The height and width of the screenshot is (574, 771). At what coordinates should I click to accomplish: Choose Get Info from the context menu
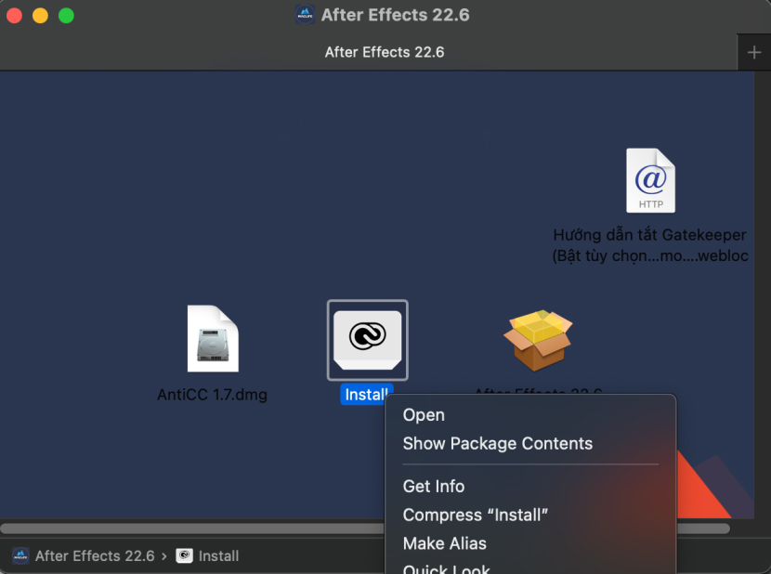(434, 486)
